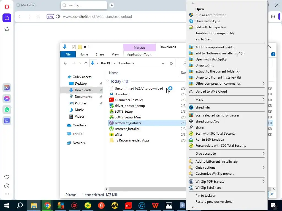Open Opera bookmarks star in sidebar
Image resolution: width=282 pixels, height=211 pixels.
click(x=7, y=29)
